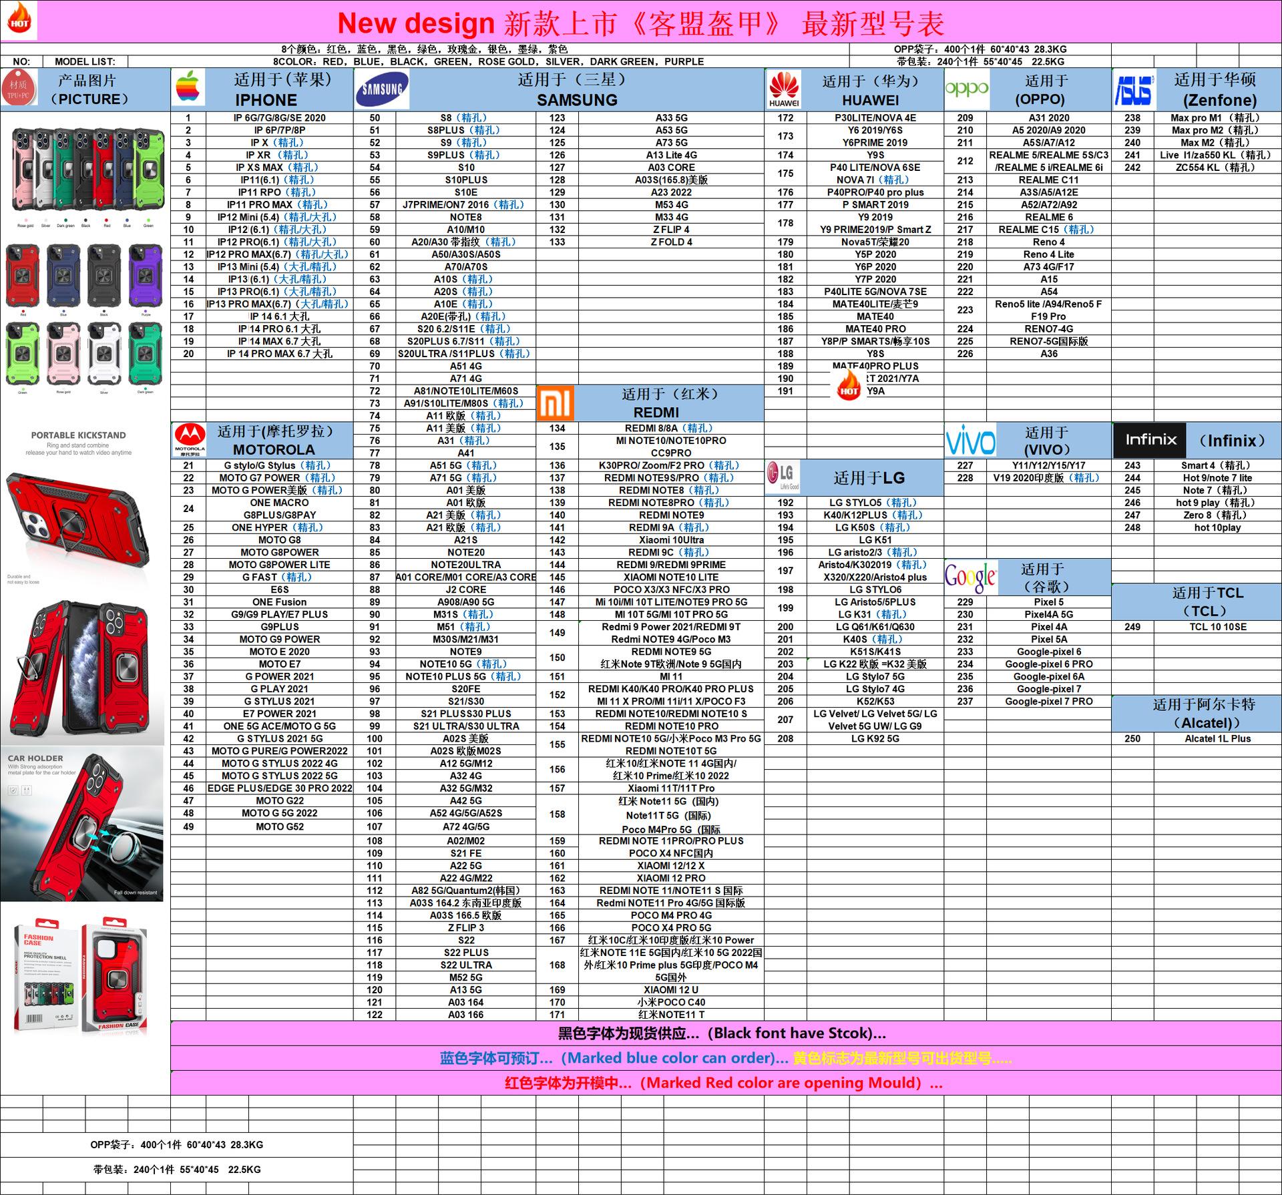Select the "Hot 9/note 7 lite" cell

click(x=1217, y=478)
